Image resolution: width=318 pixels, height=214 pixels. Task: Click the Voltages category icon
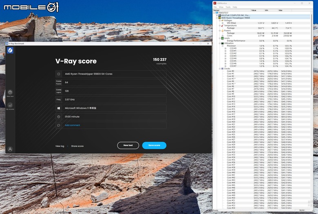(x=223, y=20)
